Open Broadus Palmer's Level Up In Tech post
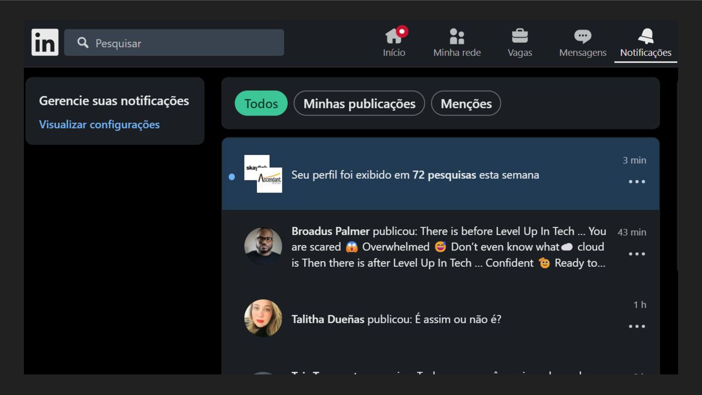The image size is (702, 395). coord(448,247)
